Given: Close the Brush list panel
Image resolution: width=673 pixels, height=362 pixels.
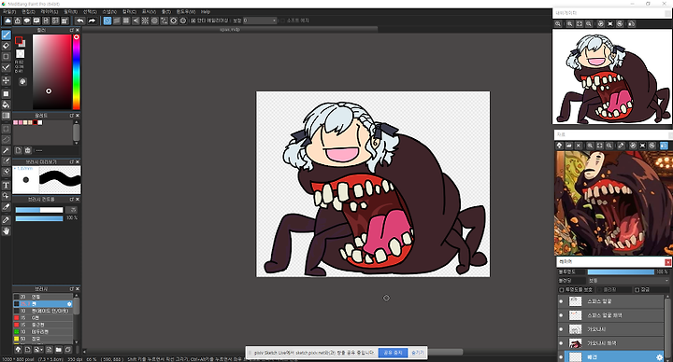Looking at the screenshot, I should pos(78,289).
